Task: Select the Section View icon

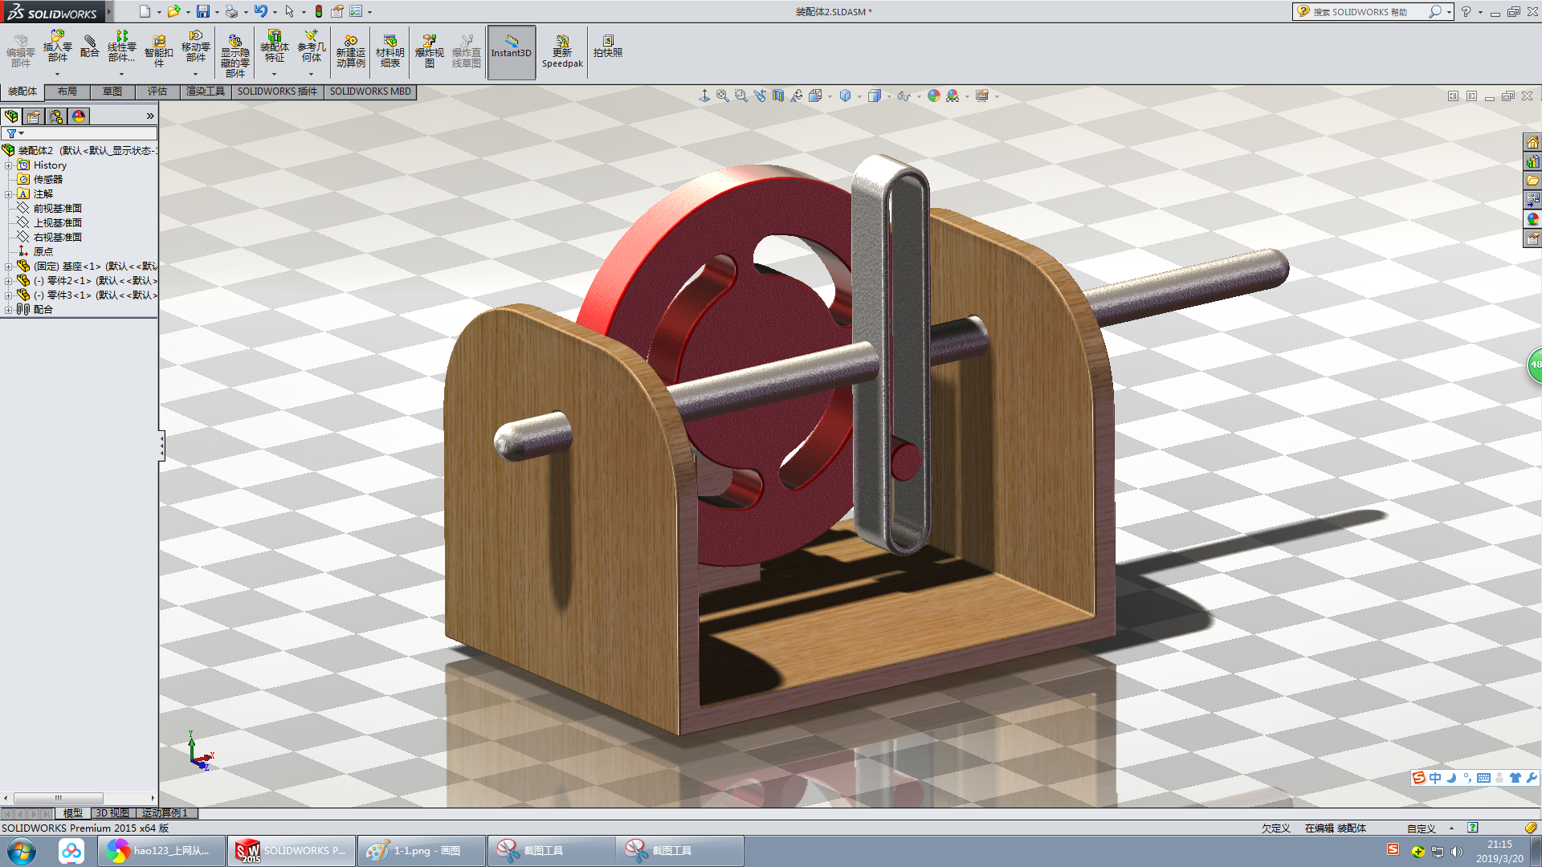Action: pyautogui.click(x=777, y=96)
